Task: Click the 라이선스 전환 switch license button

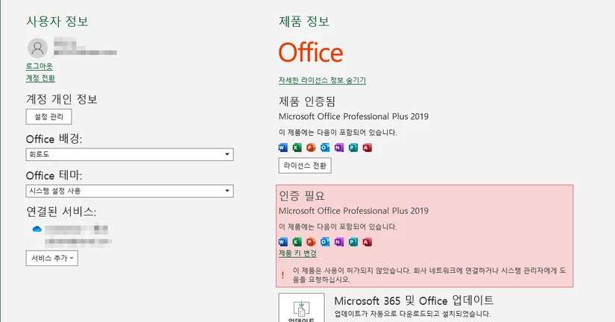Action: tap(305, 165)
